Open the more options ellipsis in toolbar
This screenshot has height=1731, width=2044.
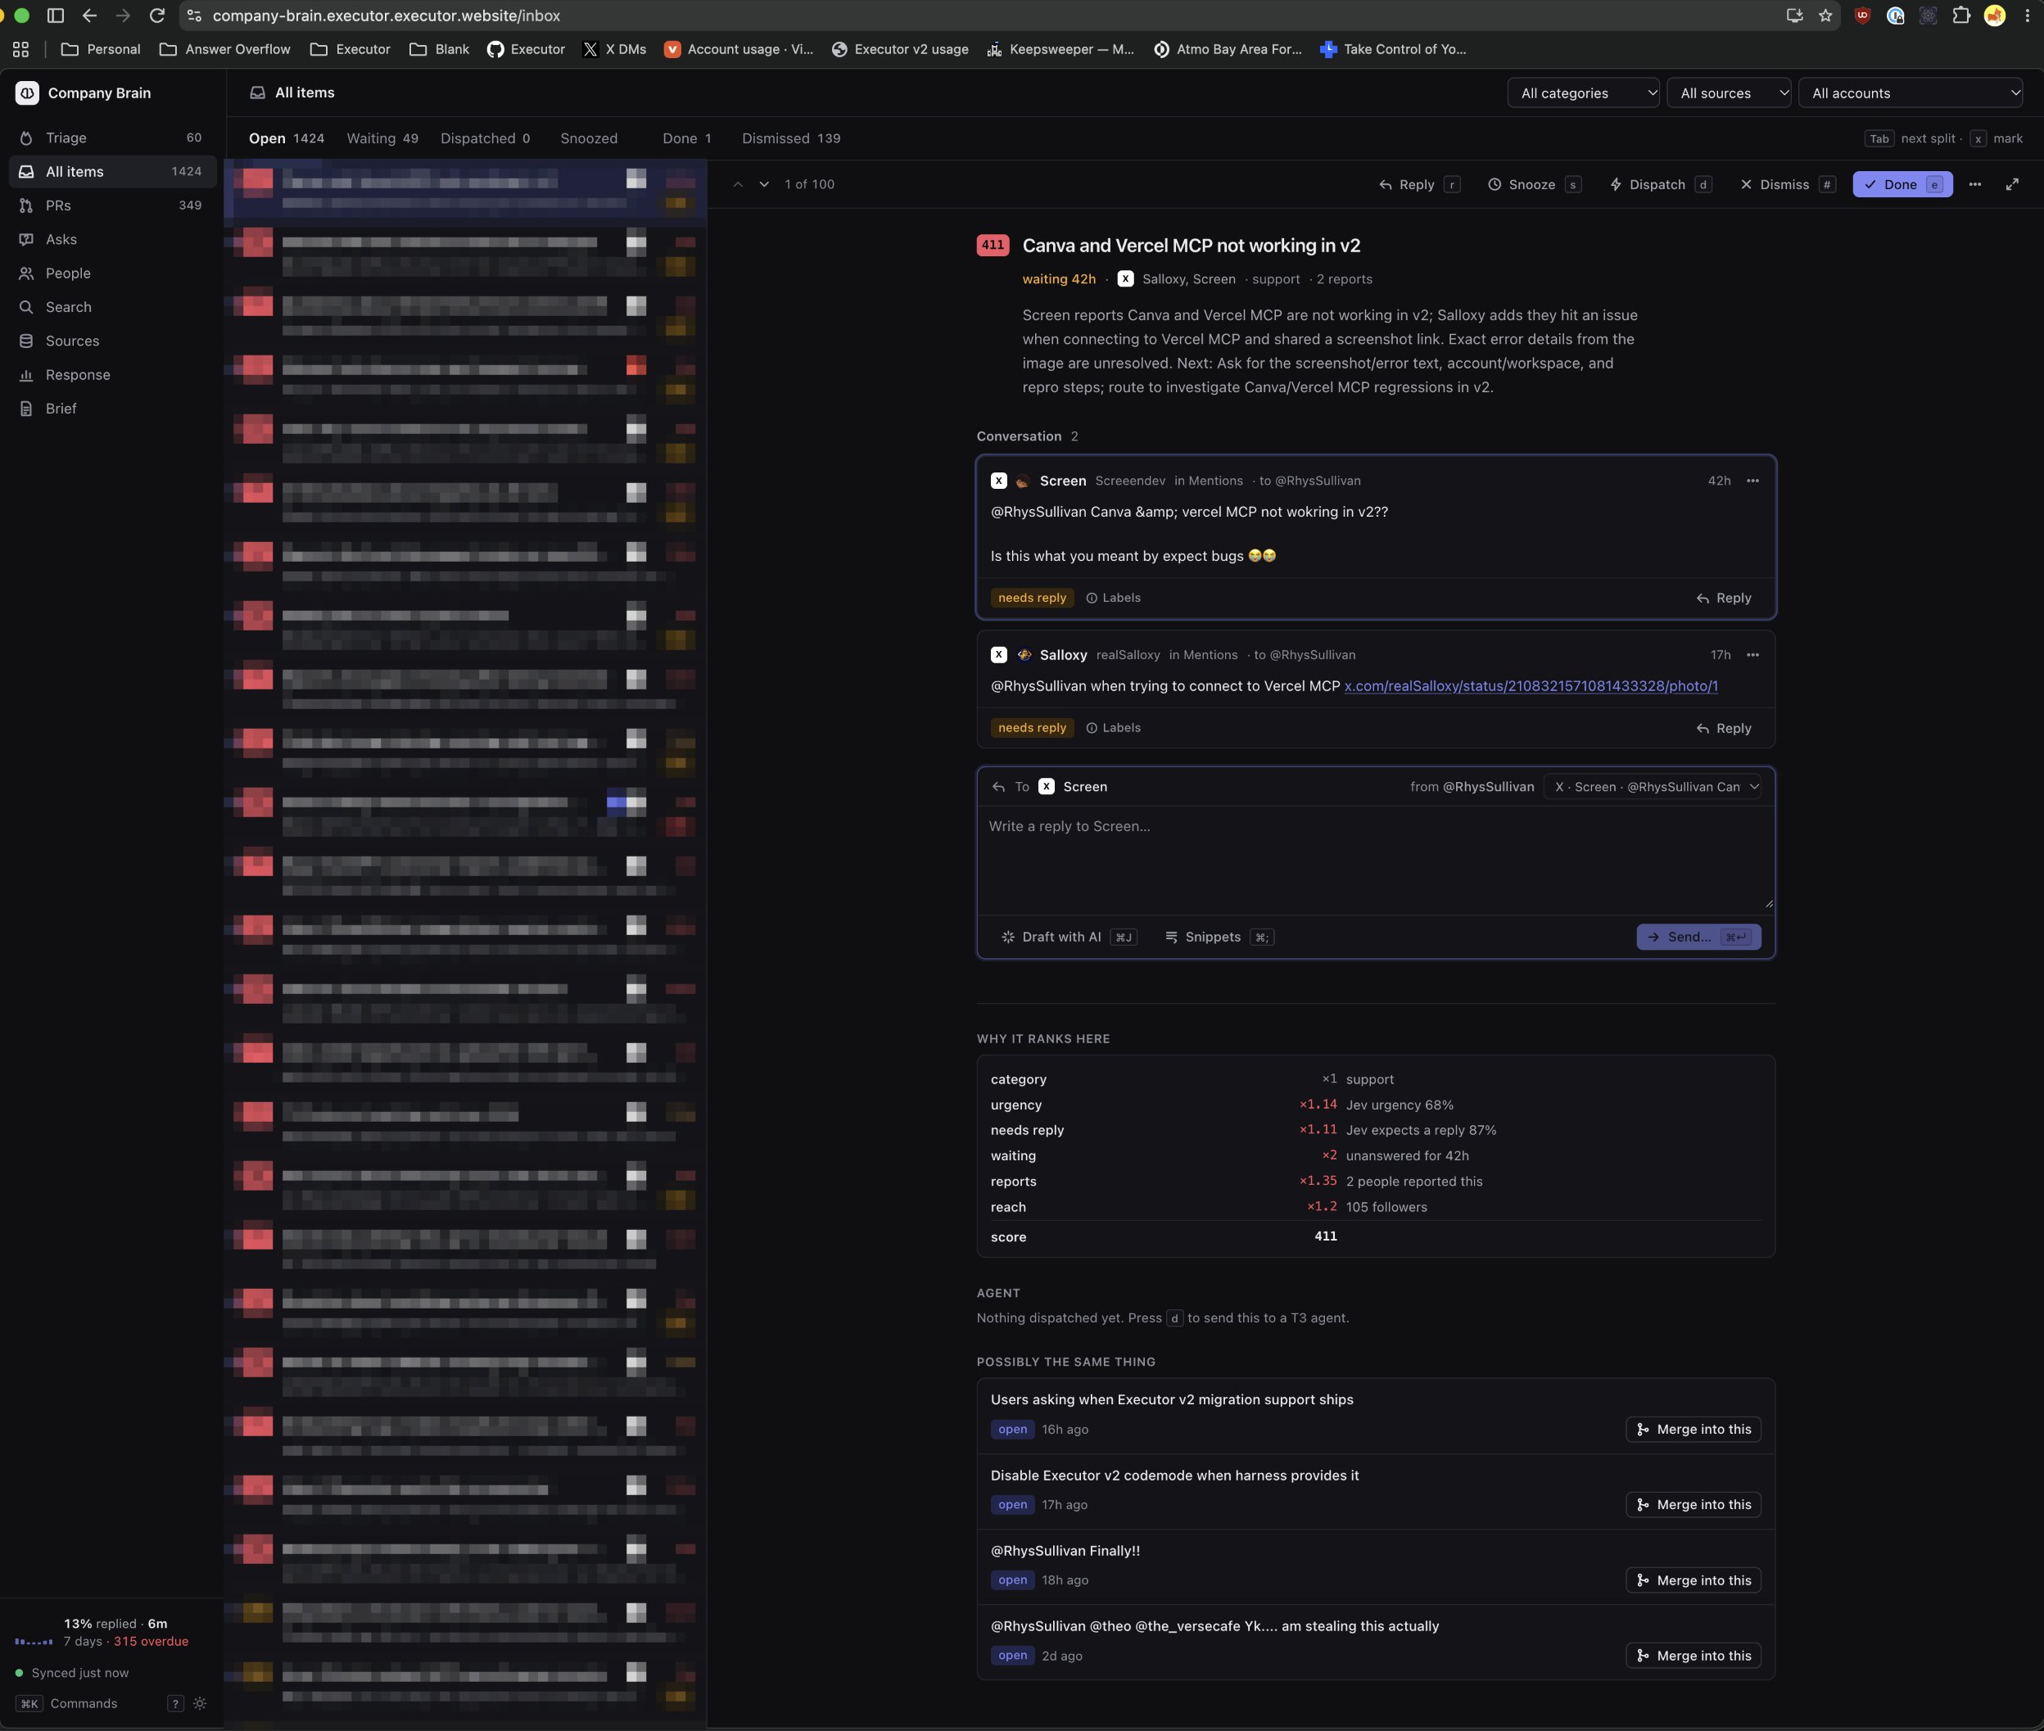(1974, 184)
